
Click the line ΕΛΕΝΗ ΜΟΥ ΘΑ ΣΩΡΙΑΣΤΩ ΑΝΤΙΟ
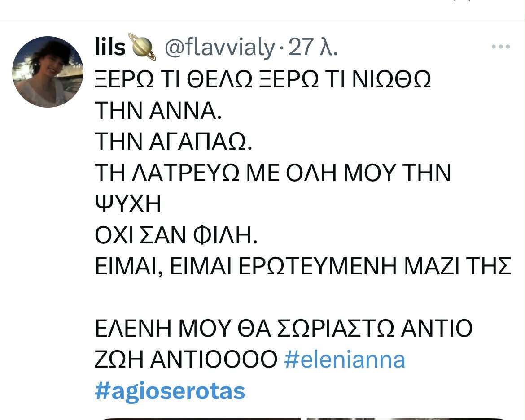(284, 329)
